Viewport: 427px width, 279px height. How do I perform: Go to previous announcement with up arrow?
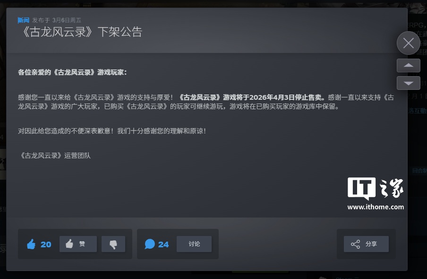click(x=408, y=65)
